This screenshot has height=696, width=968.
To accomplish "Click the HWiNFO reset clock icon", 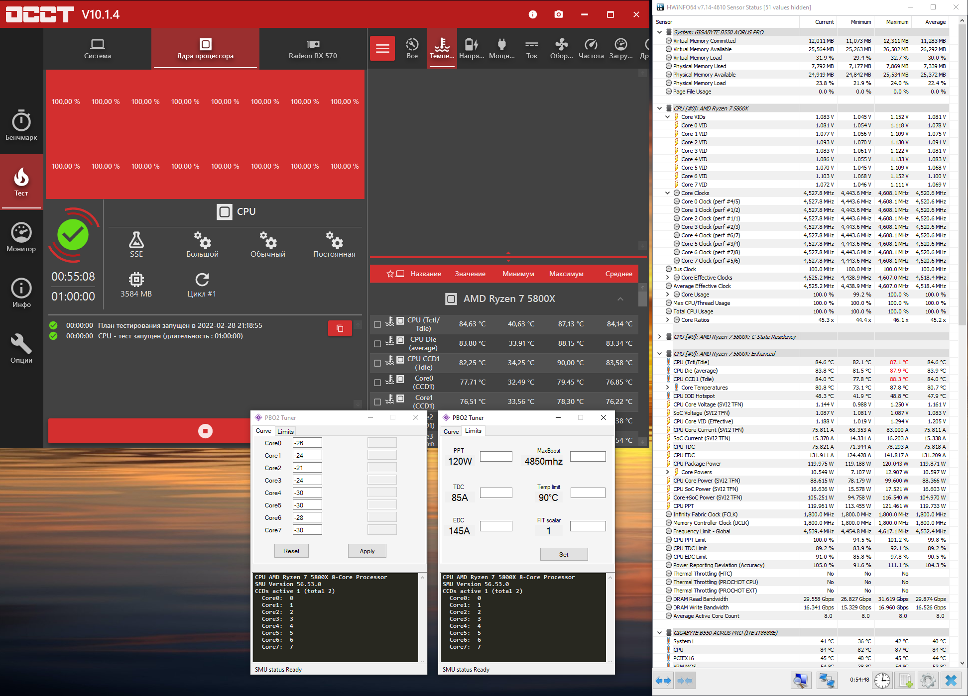I will click(x=882, y=680).
